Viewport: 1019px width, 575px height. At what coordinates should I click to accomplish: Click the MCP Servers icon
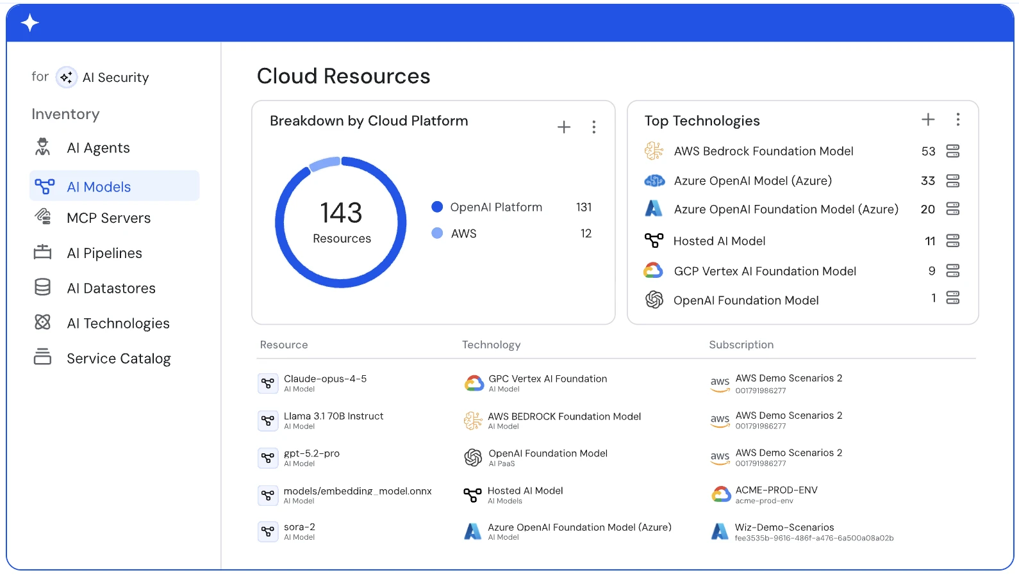coord(43,216)
